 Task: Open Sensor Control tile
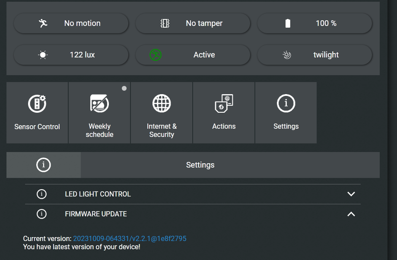pos(37,113)
